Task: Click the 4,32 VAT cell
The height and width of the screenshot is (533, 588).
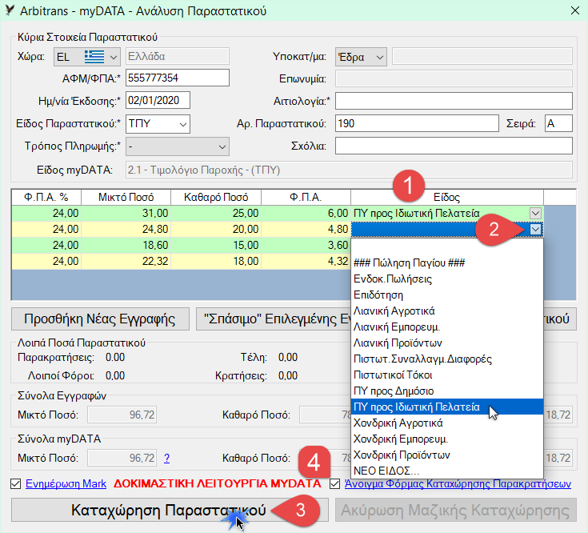Action: pyautogui.click(x=306, y=261)
